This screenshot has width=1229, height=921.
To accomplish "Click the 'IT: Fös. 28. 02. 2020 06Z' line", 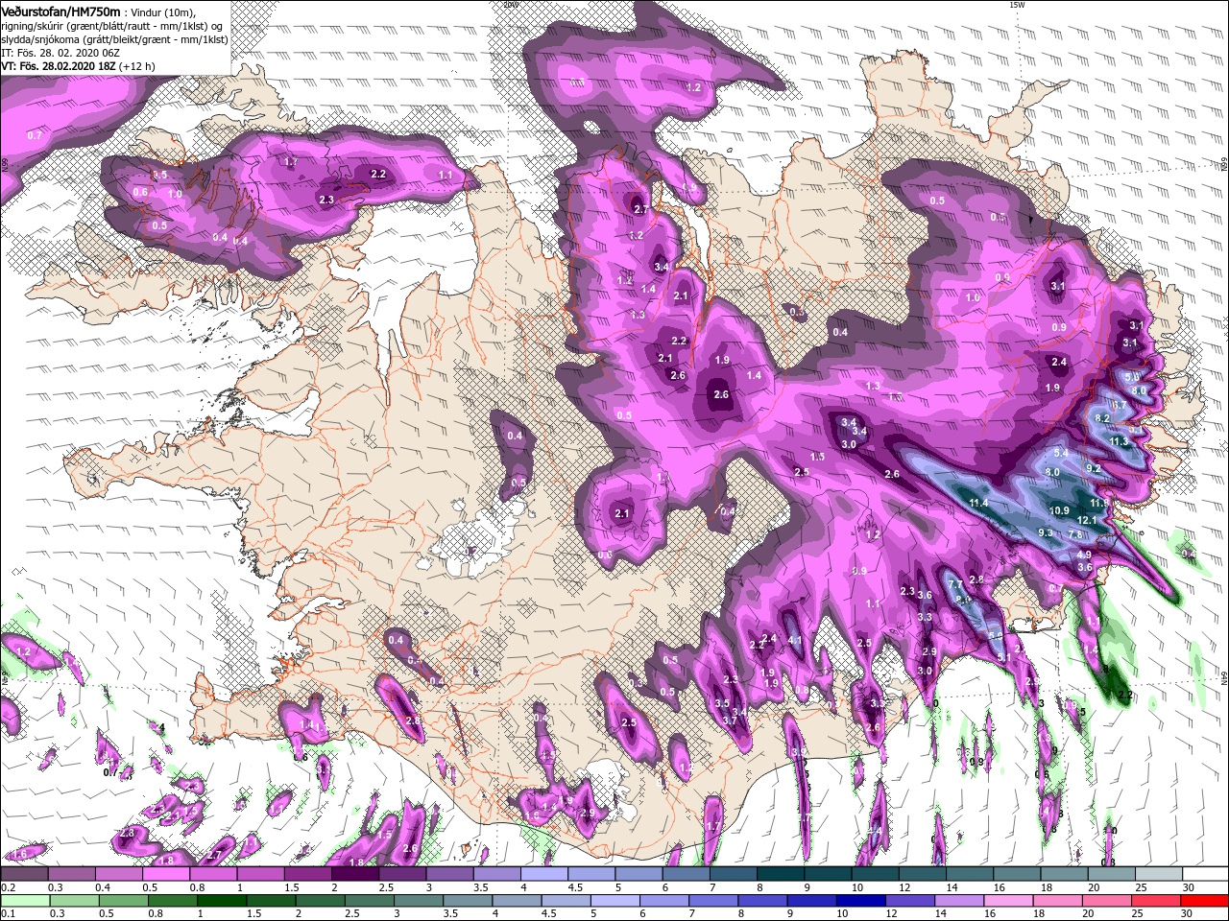I will [x=60, y=53].
